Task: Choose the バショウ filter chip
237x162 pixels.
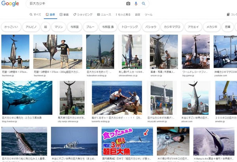Action: point(151,27)
